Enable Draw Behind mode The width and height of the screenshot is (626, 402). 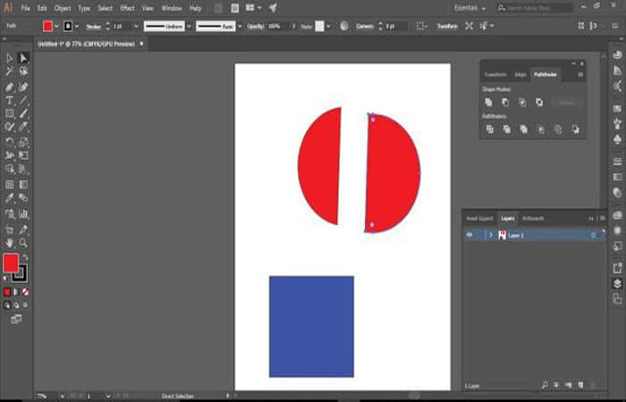coord(16,306)
